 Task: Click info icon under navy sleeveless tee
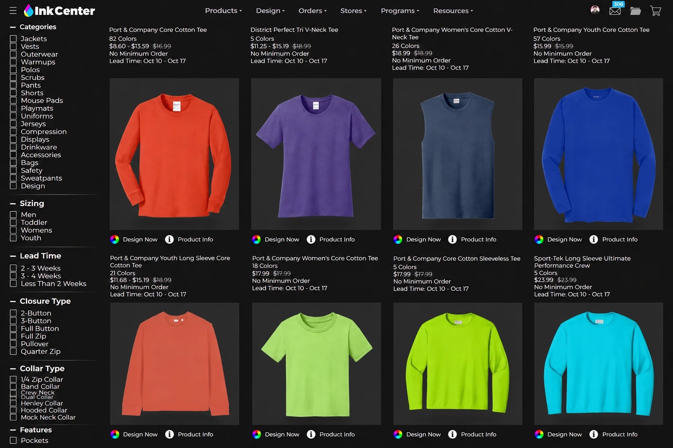tap(453, 239)
